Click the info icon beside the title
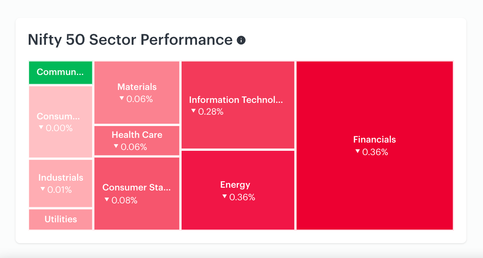 point(241,40)
